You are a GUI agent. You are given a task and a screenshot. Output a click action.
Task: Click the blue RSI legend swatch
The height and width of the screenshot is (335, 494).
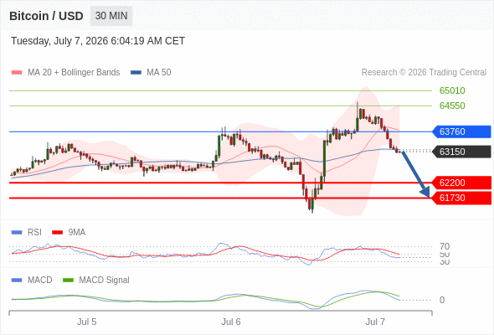[17, 233]
